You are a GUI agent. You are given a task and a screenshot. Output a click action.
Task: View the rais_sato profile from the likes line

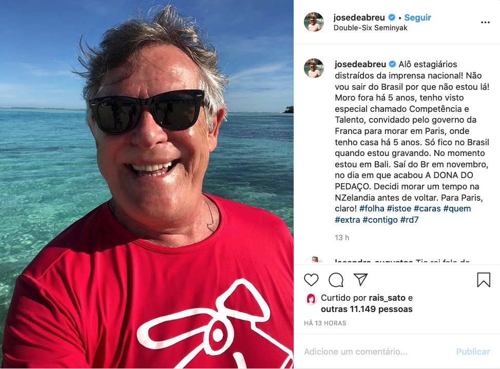tap(387, 298)
